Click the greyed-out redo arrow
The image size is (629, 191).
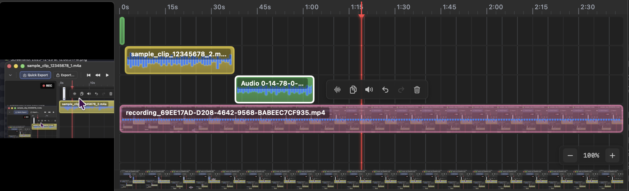tap(401, 90)
